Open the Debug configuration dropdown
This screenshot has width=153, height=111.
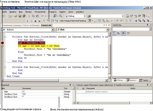pos(84,16)
